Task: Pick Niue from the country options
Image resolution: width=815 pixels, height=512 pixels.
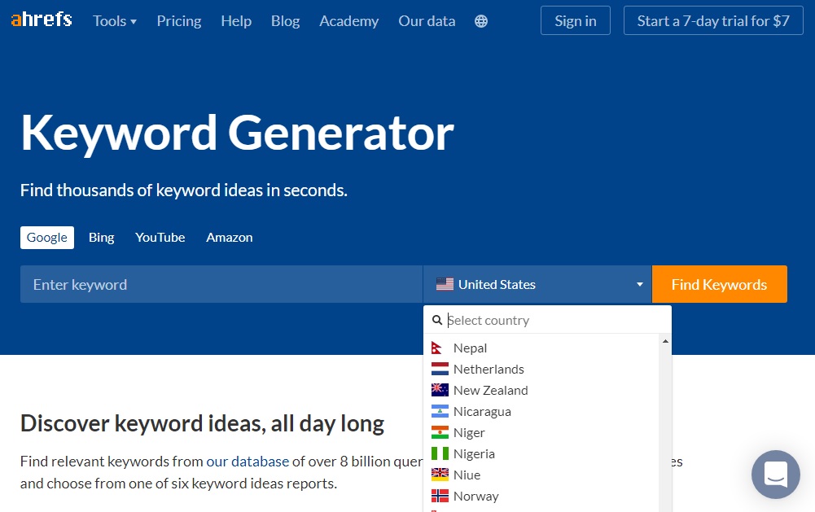Action: click(x=467, y=475)
